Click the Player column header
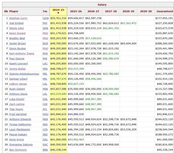The image size is (174, 153). (x=14, y=11)
